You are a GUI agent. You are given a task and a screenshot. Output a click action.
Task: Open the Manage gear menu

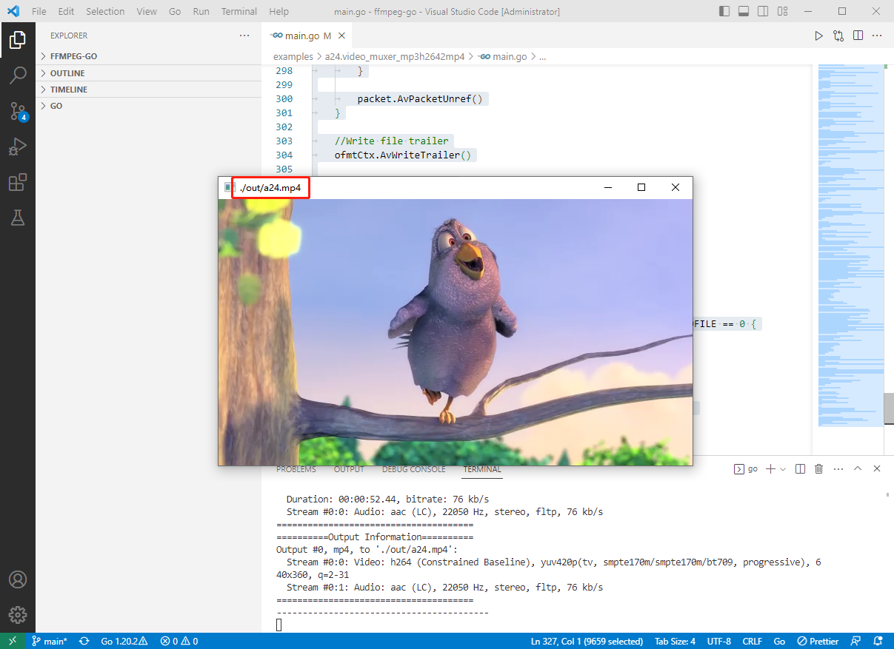point(18,615)
